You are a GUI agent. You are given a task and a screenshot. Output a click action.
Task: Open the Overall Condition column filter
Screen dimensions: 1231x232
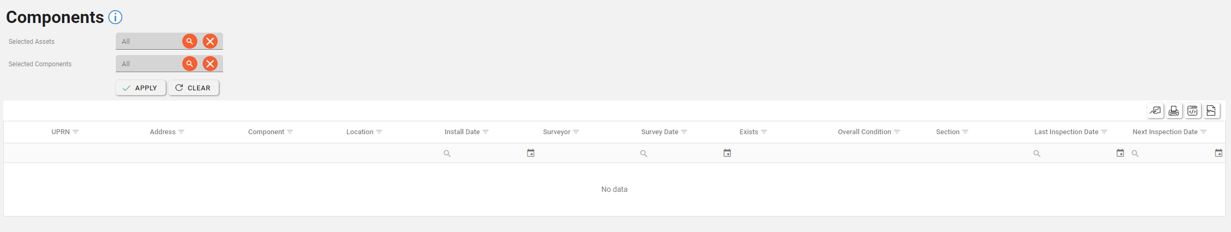(x=897, y=132)
